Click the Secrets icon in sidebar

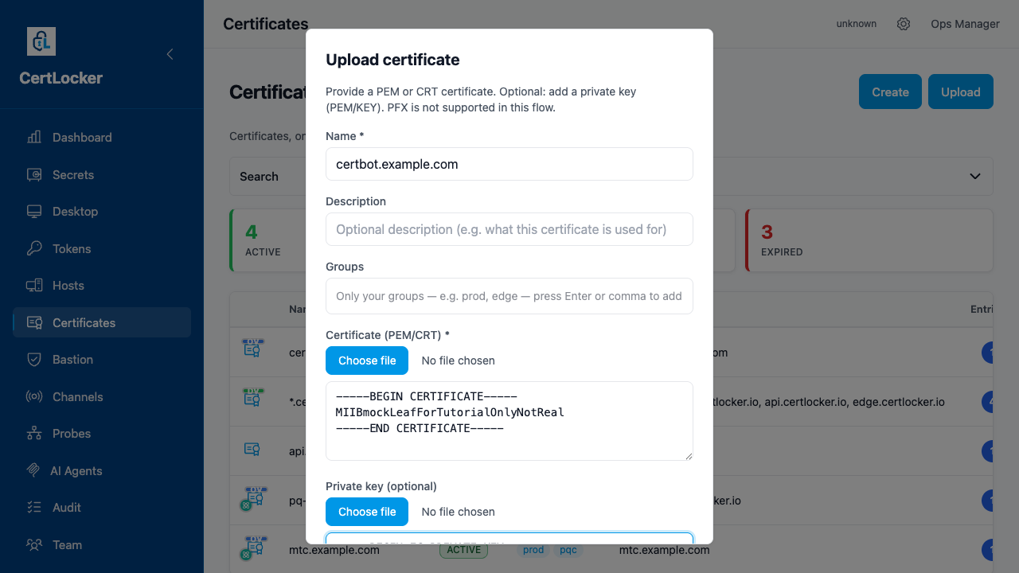coord(34,175)
